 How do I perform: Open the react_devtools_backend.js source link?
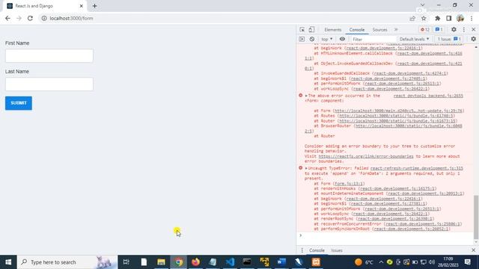coord(428,96)
